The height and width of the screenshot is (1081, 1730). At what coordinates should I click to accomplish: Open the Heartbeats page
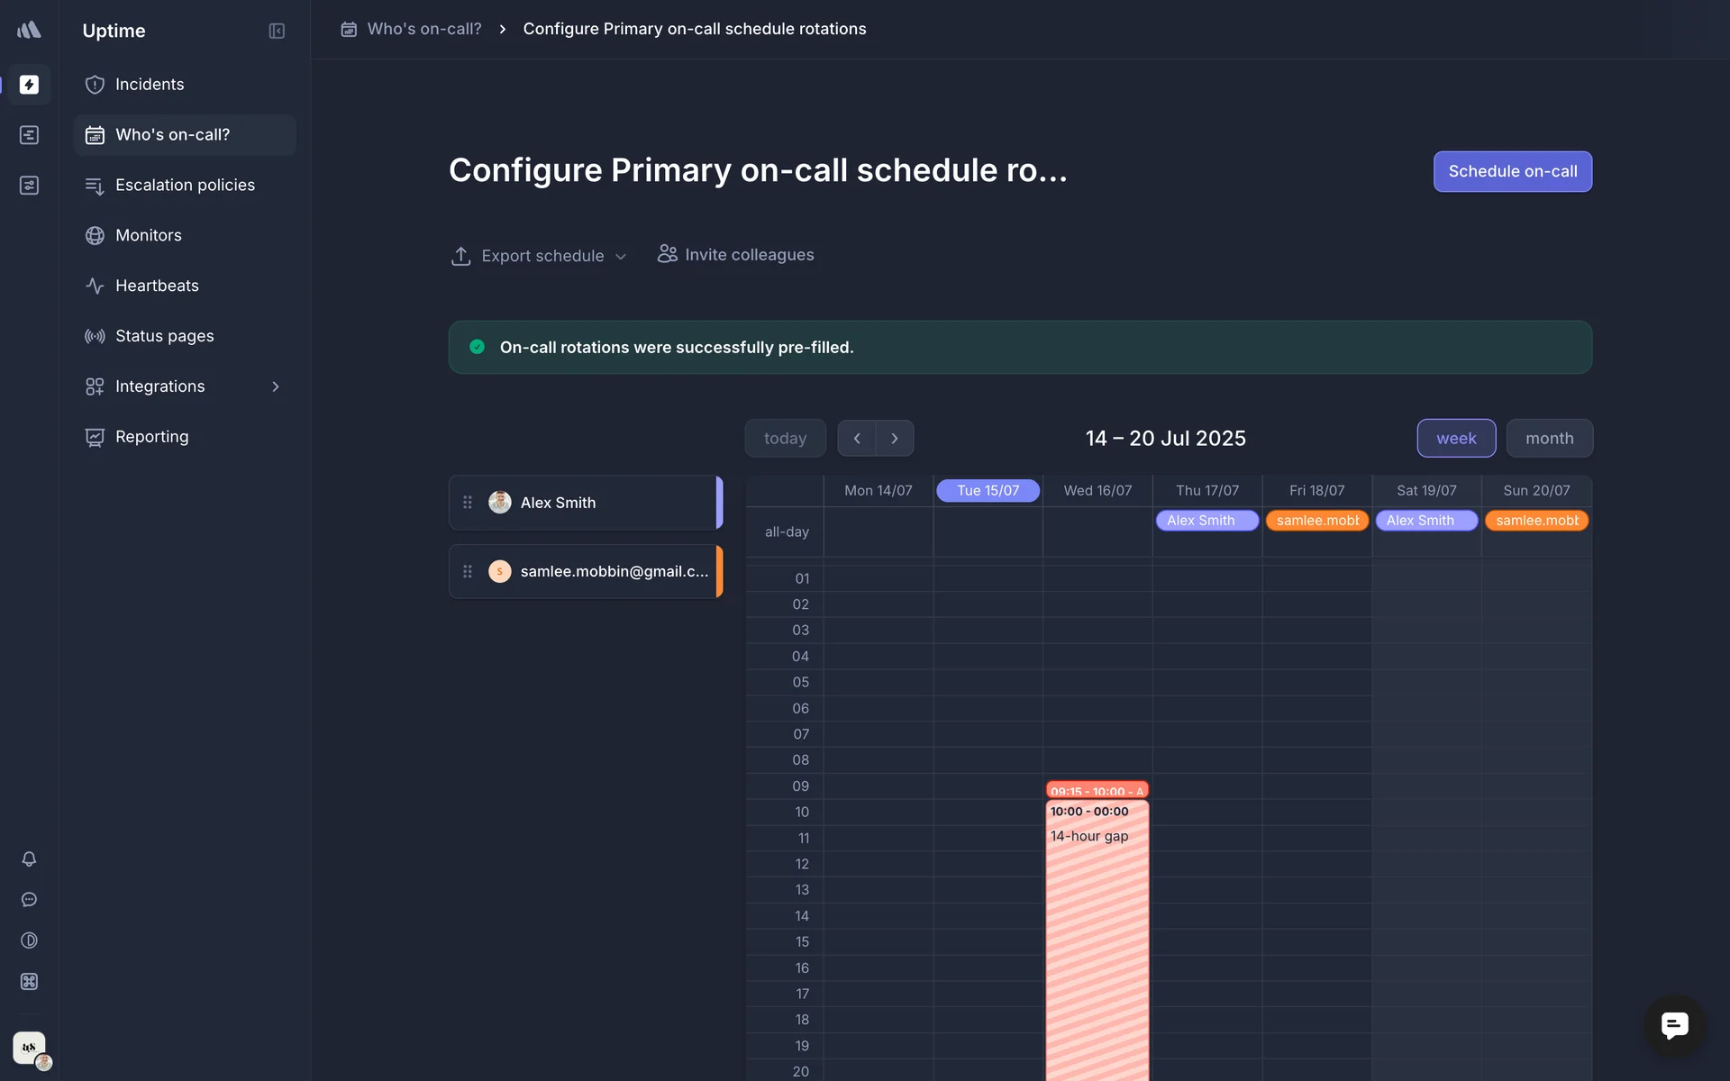tap(157, 286)
